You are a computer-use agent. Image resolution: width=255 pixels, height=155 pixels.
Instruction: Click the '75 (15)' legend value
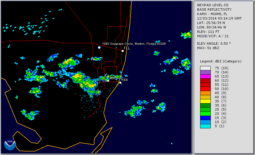click(221, 68)
